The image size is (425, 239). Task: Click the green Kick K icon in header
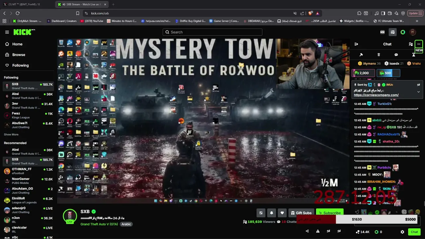(403, 32)
